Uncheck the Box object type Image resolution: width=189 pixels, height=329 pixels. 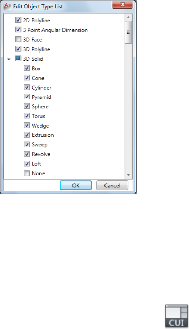[27, 68]
